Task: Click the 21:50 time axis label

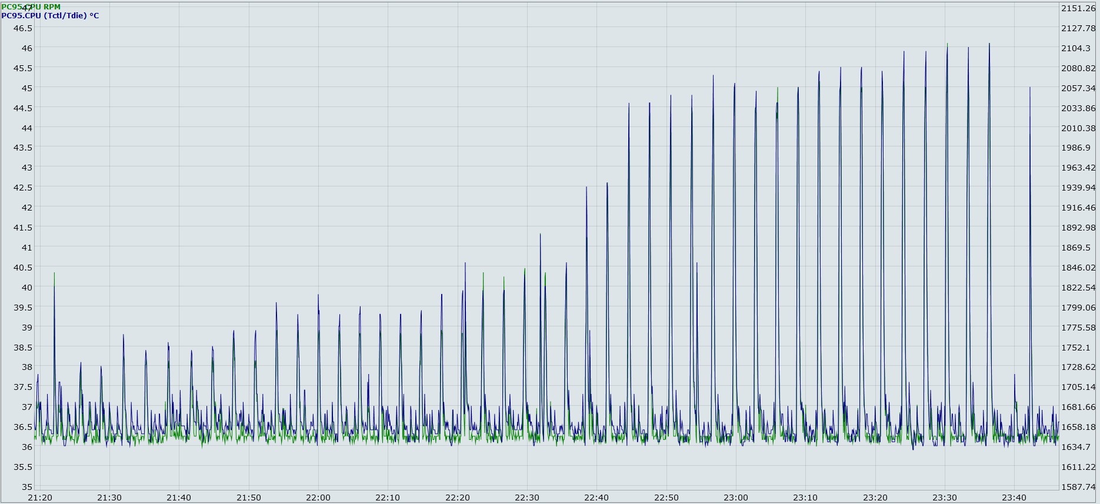Action: [249, 498]
